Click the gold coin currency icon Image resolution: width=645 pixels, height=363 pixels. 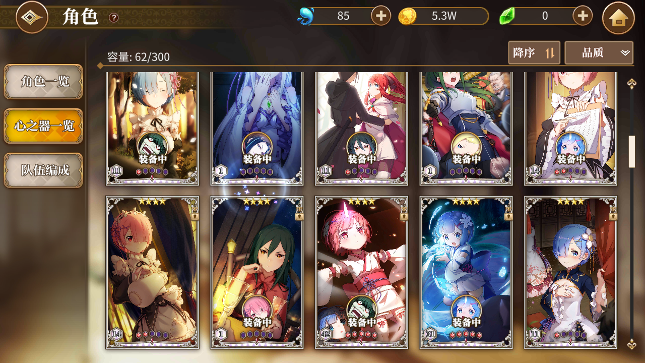pos(407,17)
